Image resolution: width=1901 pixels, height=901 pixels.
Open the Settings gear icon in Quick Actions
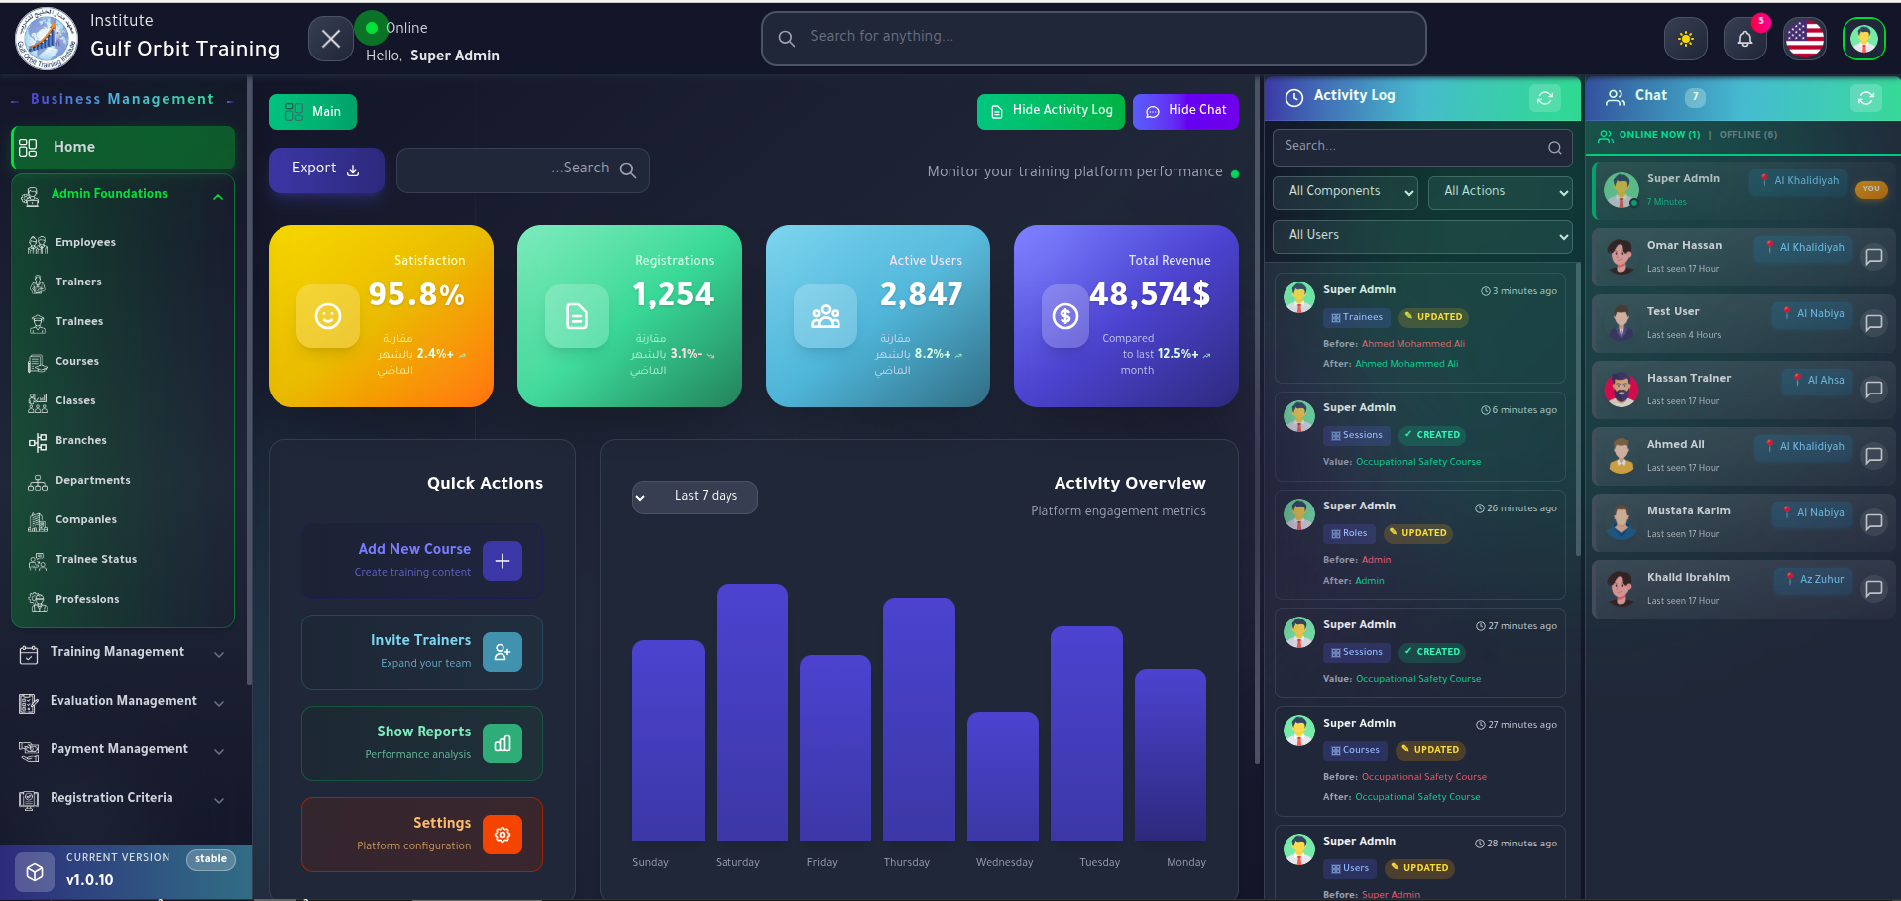pyautogui.click(x=503, y=835)
